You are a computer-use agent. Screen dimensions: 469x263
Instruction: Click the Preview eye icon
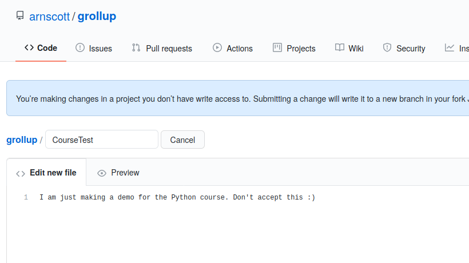(x=102, y=173)
